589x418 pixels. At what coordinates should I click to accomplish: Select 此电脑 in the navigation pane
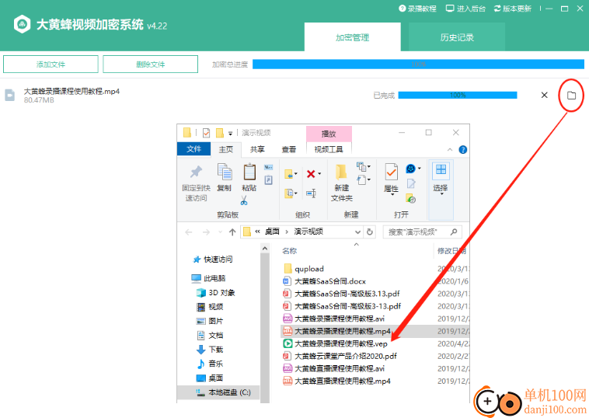(208, 278)
